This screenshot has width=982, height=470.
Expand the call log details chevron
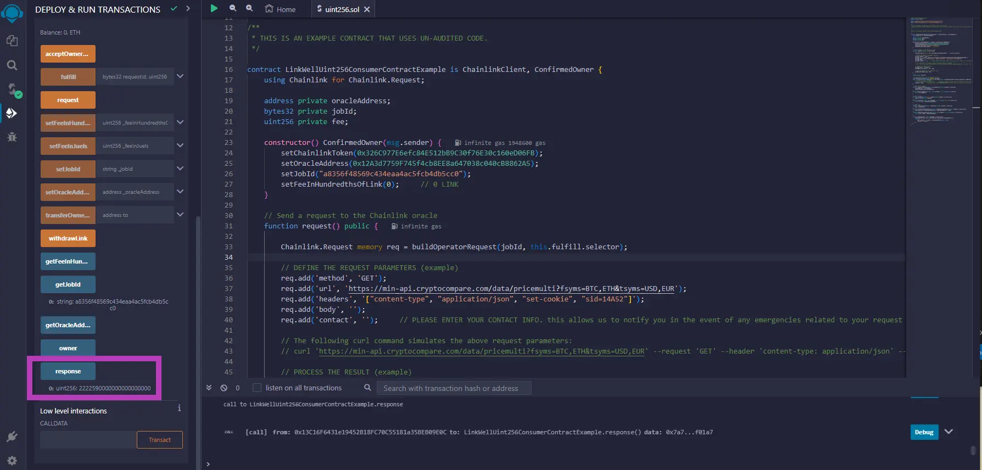948,432
